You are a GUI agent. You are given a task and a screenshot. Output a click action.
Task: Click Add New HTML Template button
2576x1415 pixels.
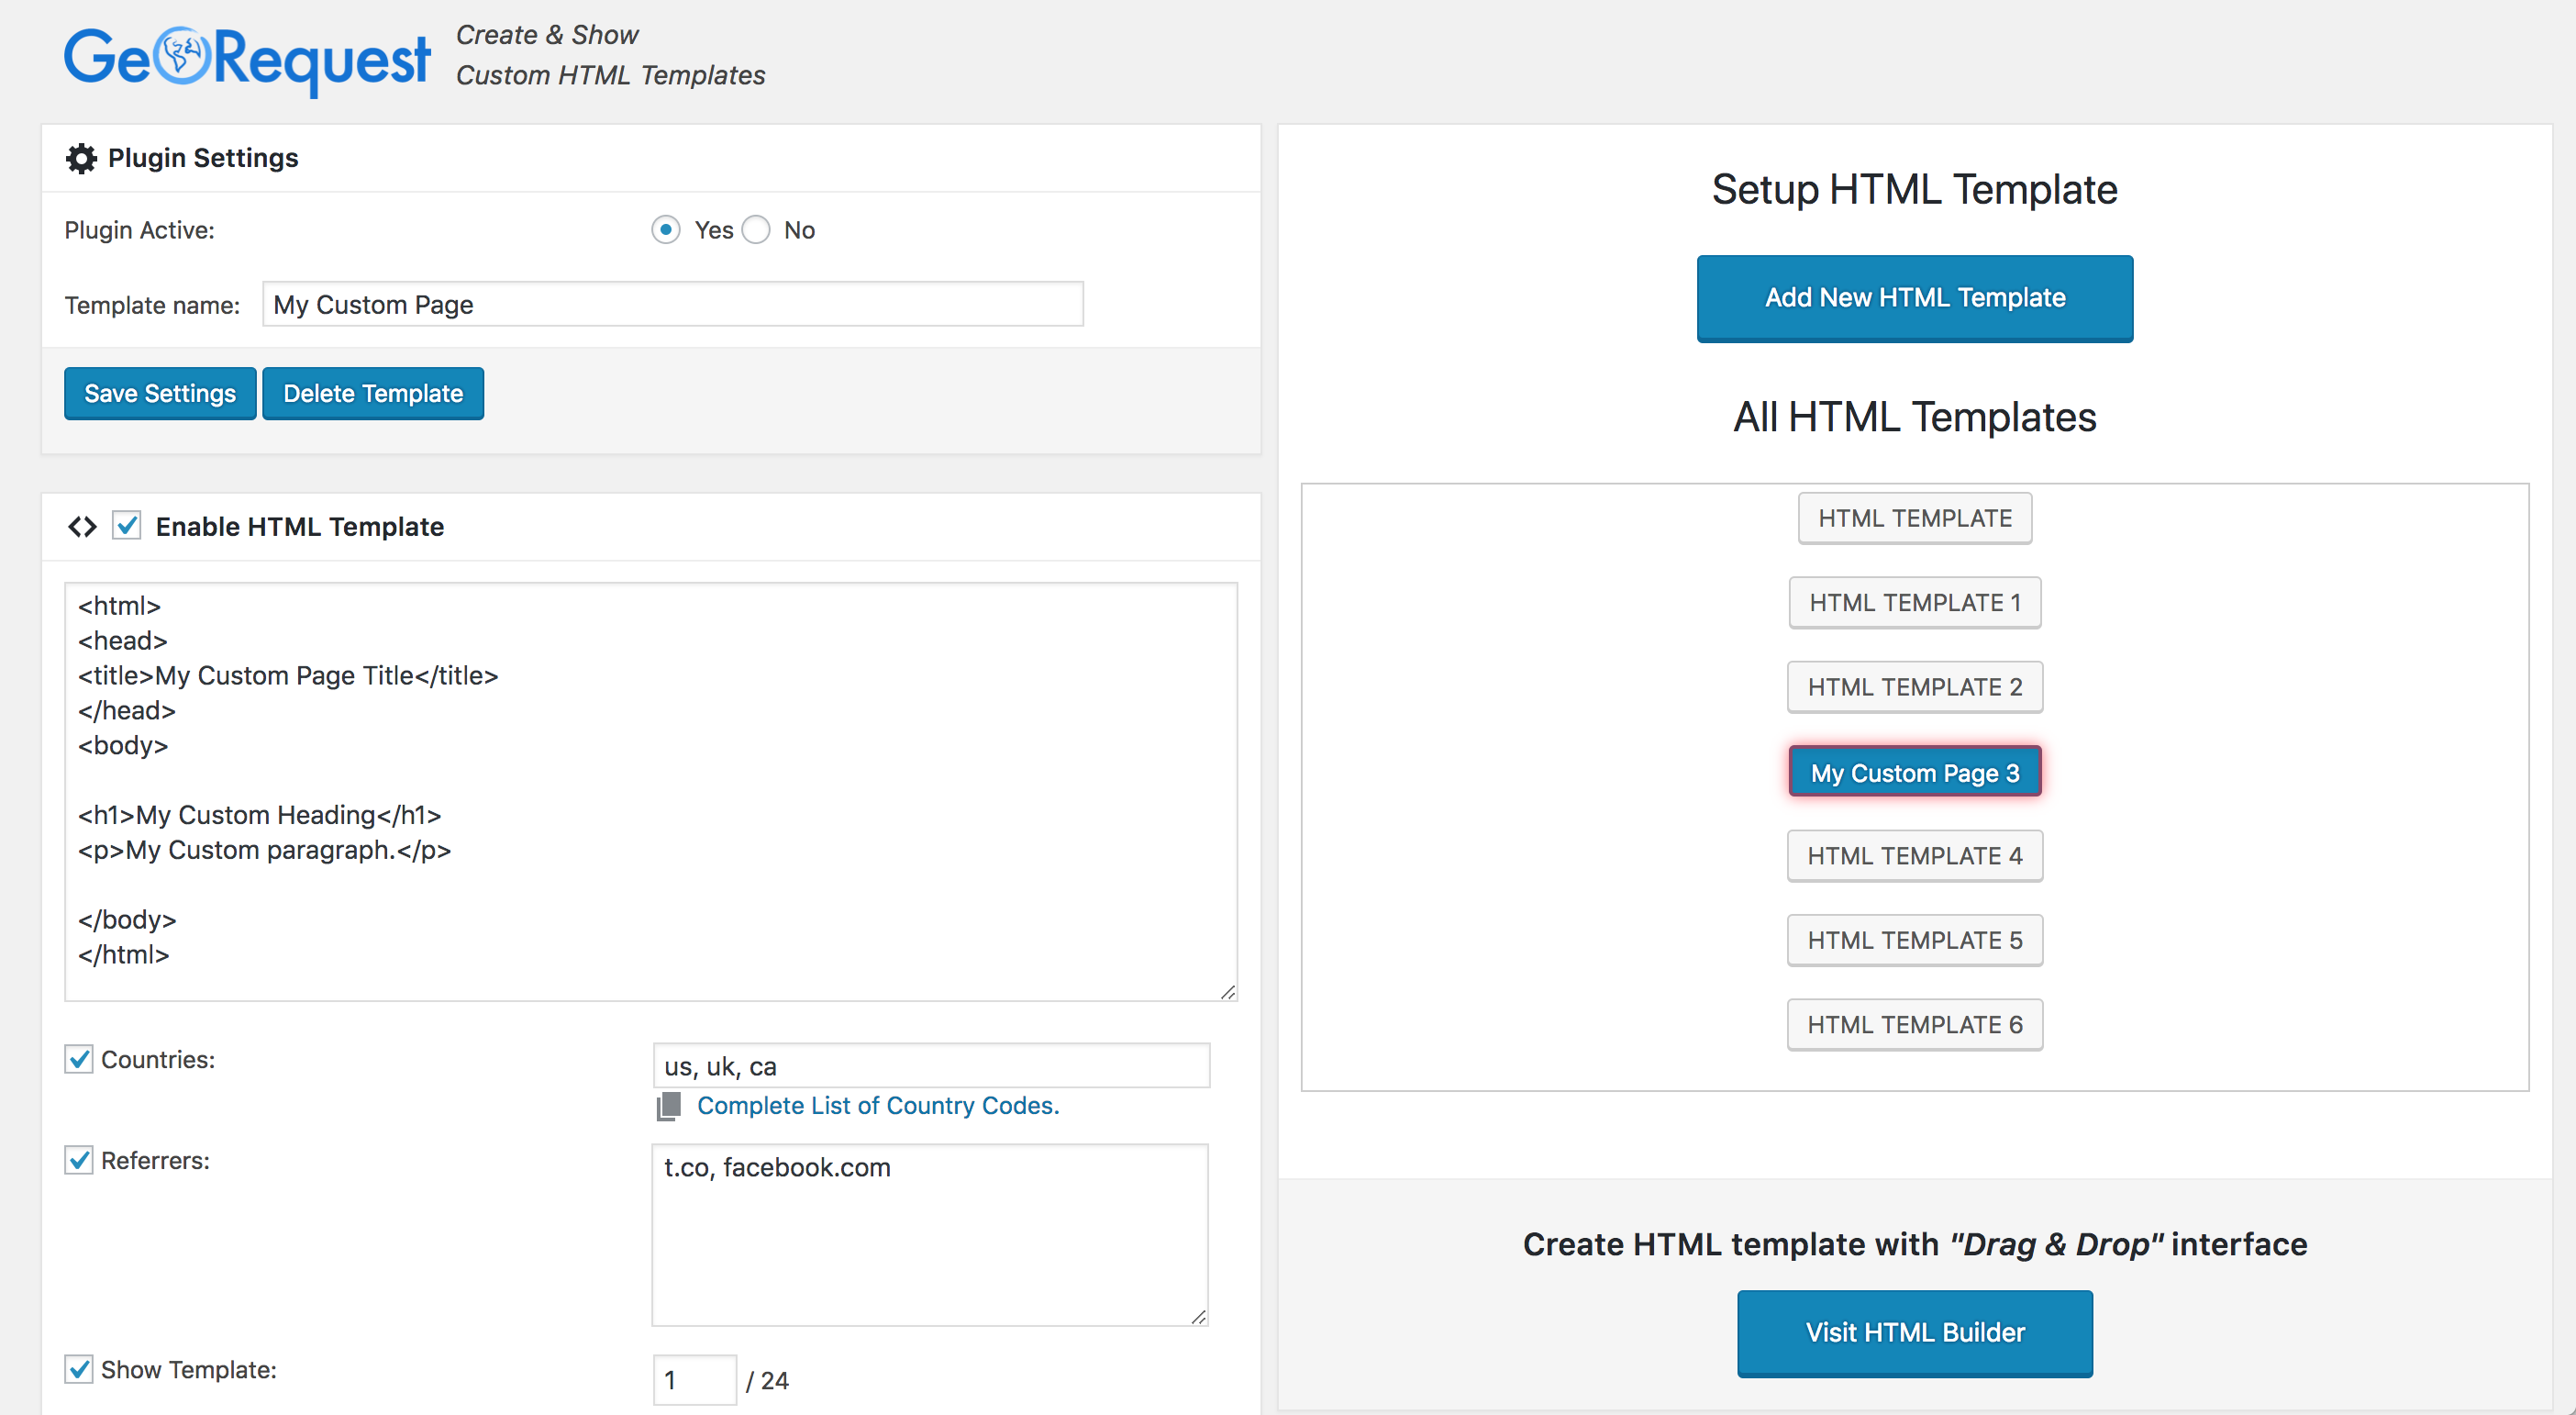pos(1915,298)
